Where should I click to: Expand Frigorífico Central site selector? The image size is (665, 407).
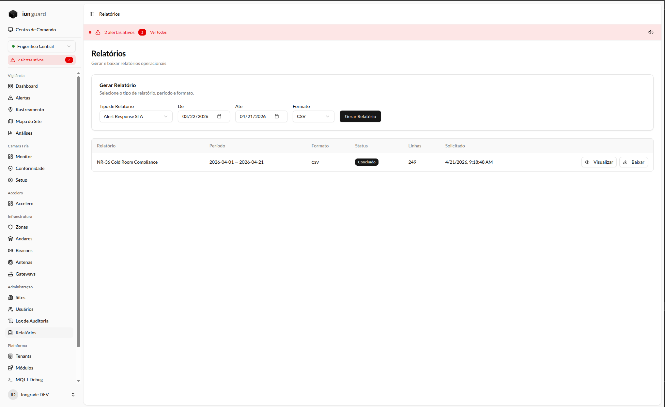click(x=42, y=46)
